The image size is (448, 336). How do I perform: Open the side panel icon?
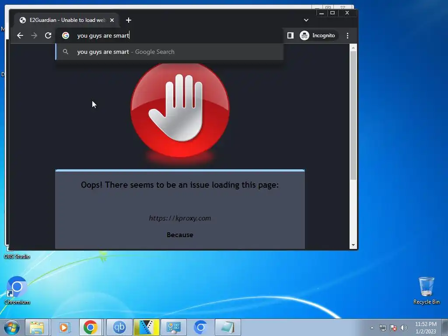point(290,35)
